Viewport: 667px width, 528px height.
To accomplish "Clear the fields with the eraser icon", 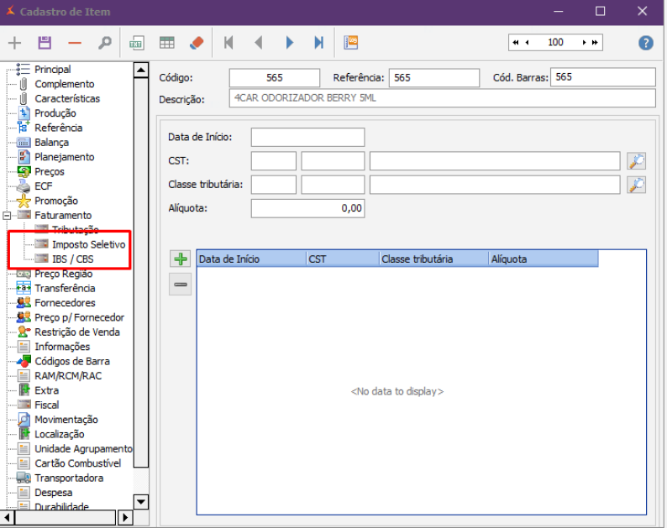I will click(197, 43).
